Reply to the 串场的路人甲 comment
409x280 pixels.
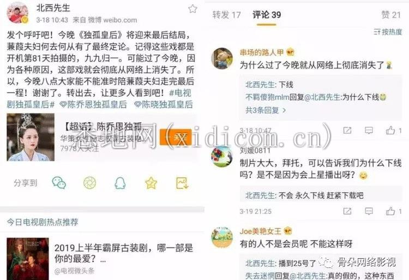click(369, 130)
